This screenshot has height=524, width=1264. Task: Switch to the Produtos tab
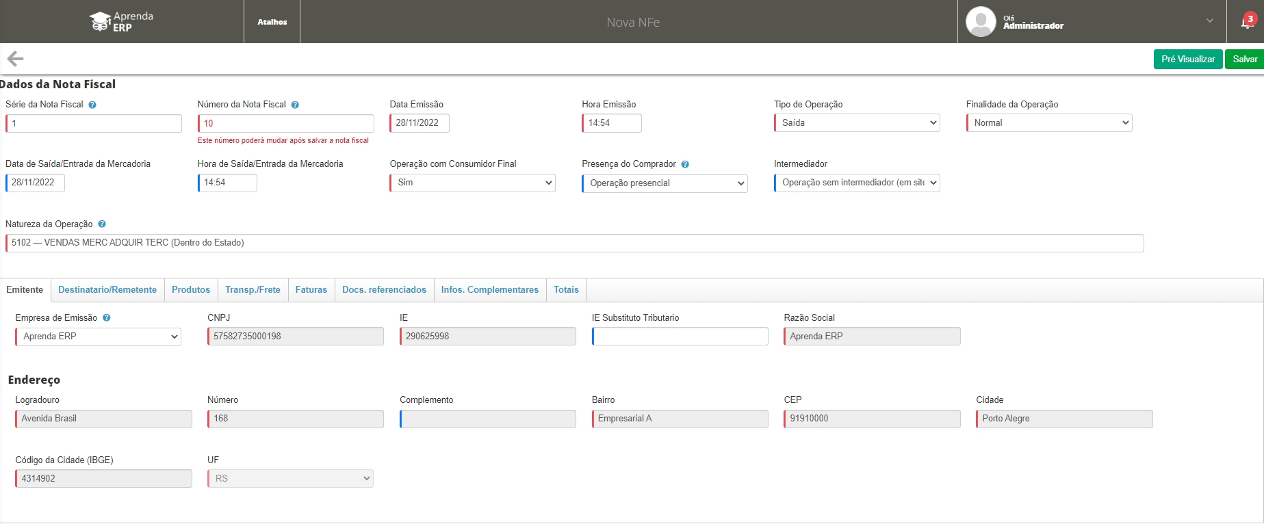coord(191,290)
